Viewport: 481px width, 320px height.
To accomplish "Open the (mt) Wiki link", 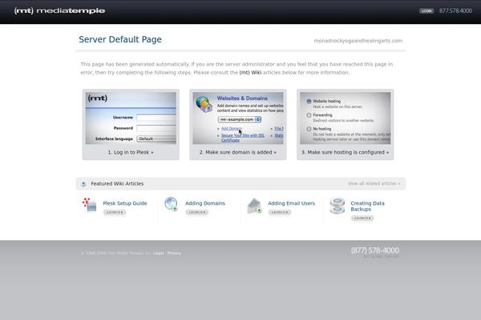I will [250, 73].
